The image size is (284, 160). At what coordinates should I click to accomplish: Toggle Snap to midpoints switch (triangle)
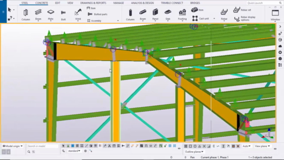coord(199,146)
